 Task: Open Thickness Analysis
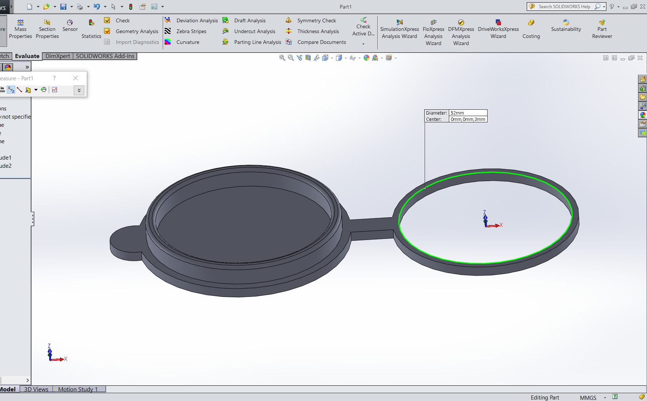[312, 31]
